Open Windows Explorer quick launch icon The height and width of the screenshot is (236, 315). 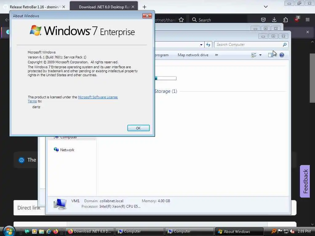click(x=42, y=231)
